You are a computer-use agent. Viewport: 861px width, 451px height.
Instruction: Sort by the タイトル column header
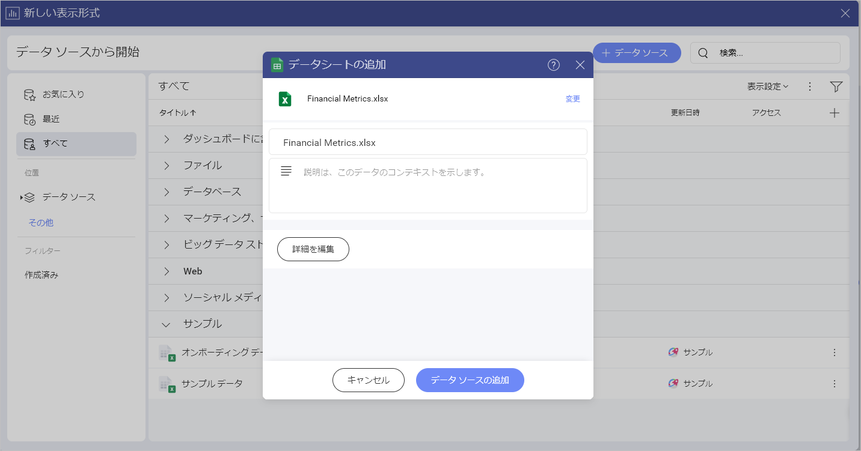click(x=177, y=113)
